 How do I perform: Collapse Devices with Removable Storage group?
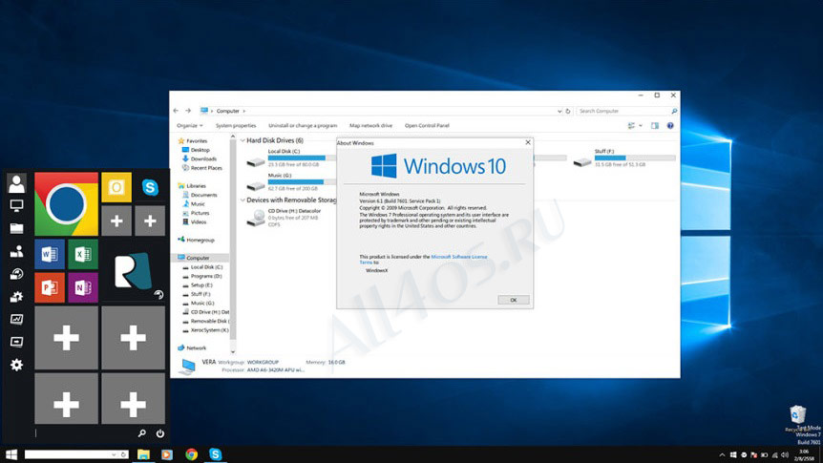[243, 200]
